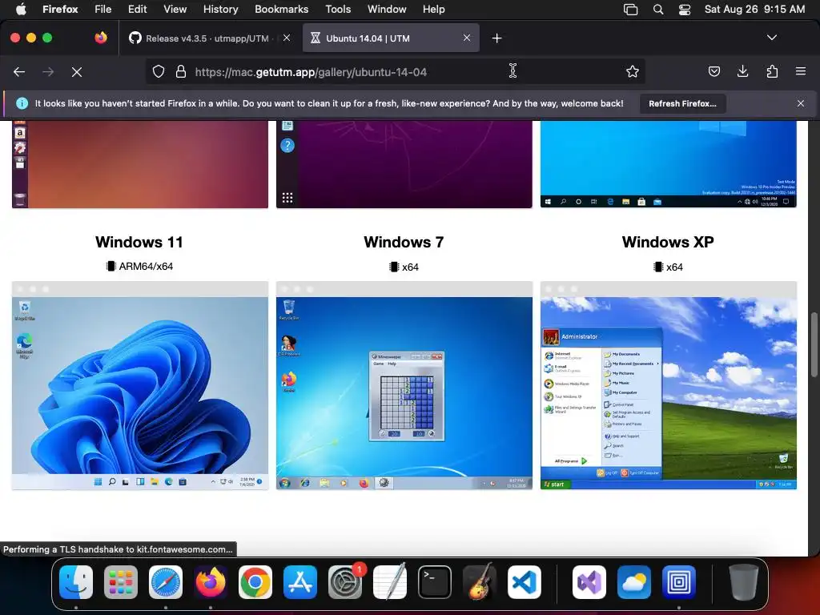Open the Window menu

[x=387, y=9]
